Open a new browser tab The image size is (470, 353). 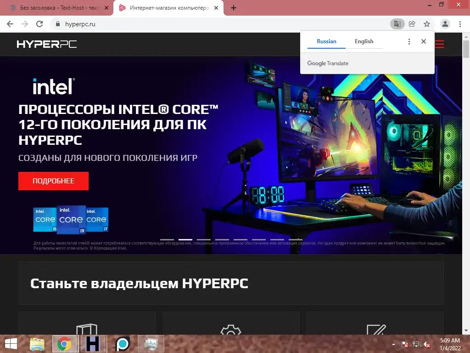pyautogui.click(x=234, y=8)
